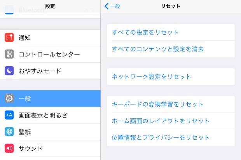Select ネットワーク設定をリセット

[x=171, y=77]
